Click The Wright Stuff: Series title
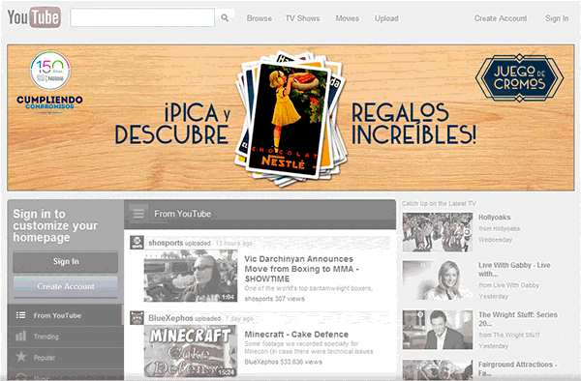This screenshot has height=381, width=581. pos(518,319)
